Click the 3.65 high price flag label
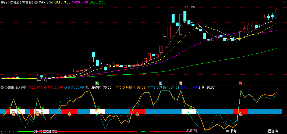 [x=191, y=7]
